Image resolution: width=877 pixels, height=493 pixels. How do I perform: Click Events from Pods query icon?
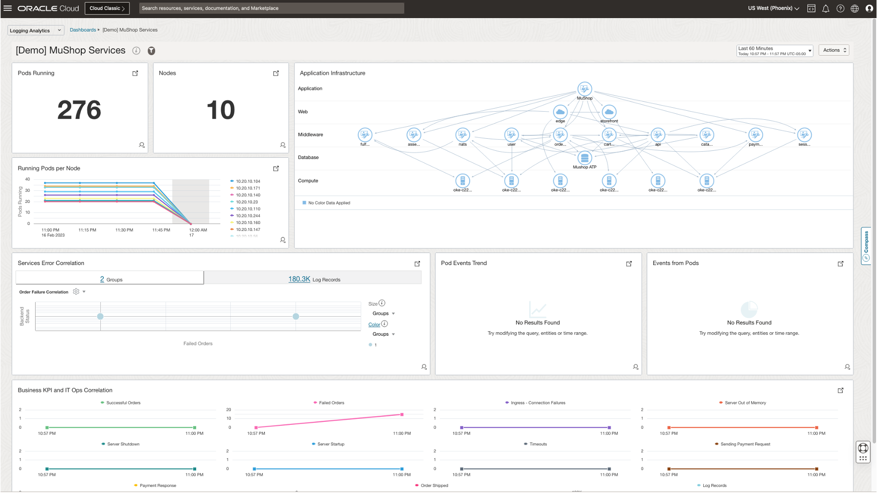(848, 367)
